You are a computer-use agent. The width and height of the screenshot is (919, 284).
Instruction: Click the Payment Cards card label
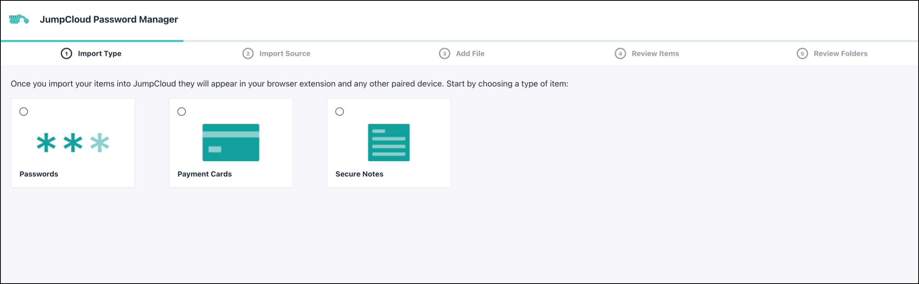tap(204, 174)
